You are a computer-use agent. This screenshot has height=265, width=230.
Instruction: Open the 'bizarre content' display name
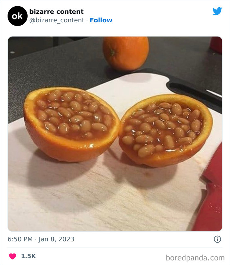click(x=56, y=11)
